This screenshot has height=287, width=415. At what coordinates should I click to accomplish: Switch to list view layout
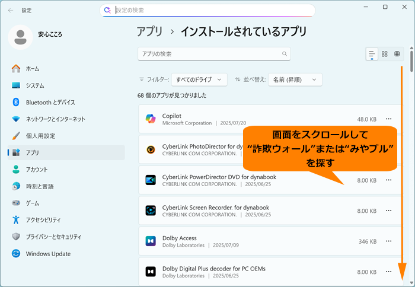pyautogui.click(x=372, y=54)
